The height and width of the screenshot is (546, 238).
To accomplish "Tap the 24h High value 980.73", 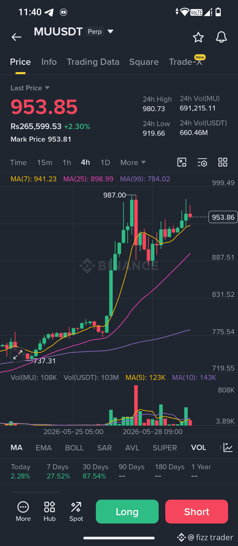I will [x=154, y=109].
